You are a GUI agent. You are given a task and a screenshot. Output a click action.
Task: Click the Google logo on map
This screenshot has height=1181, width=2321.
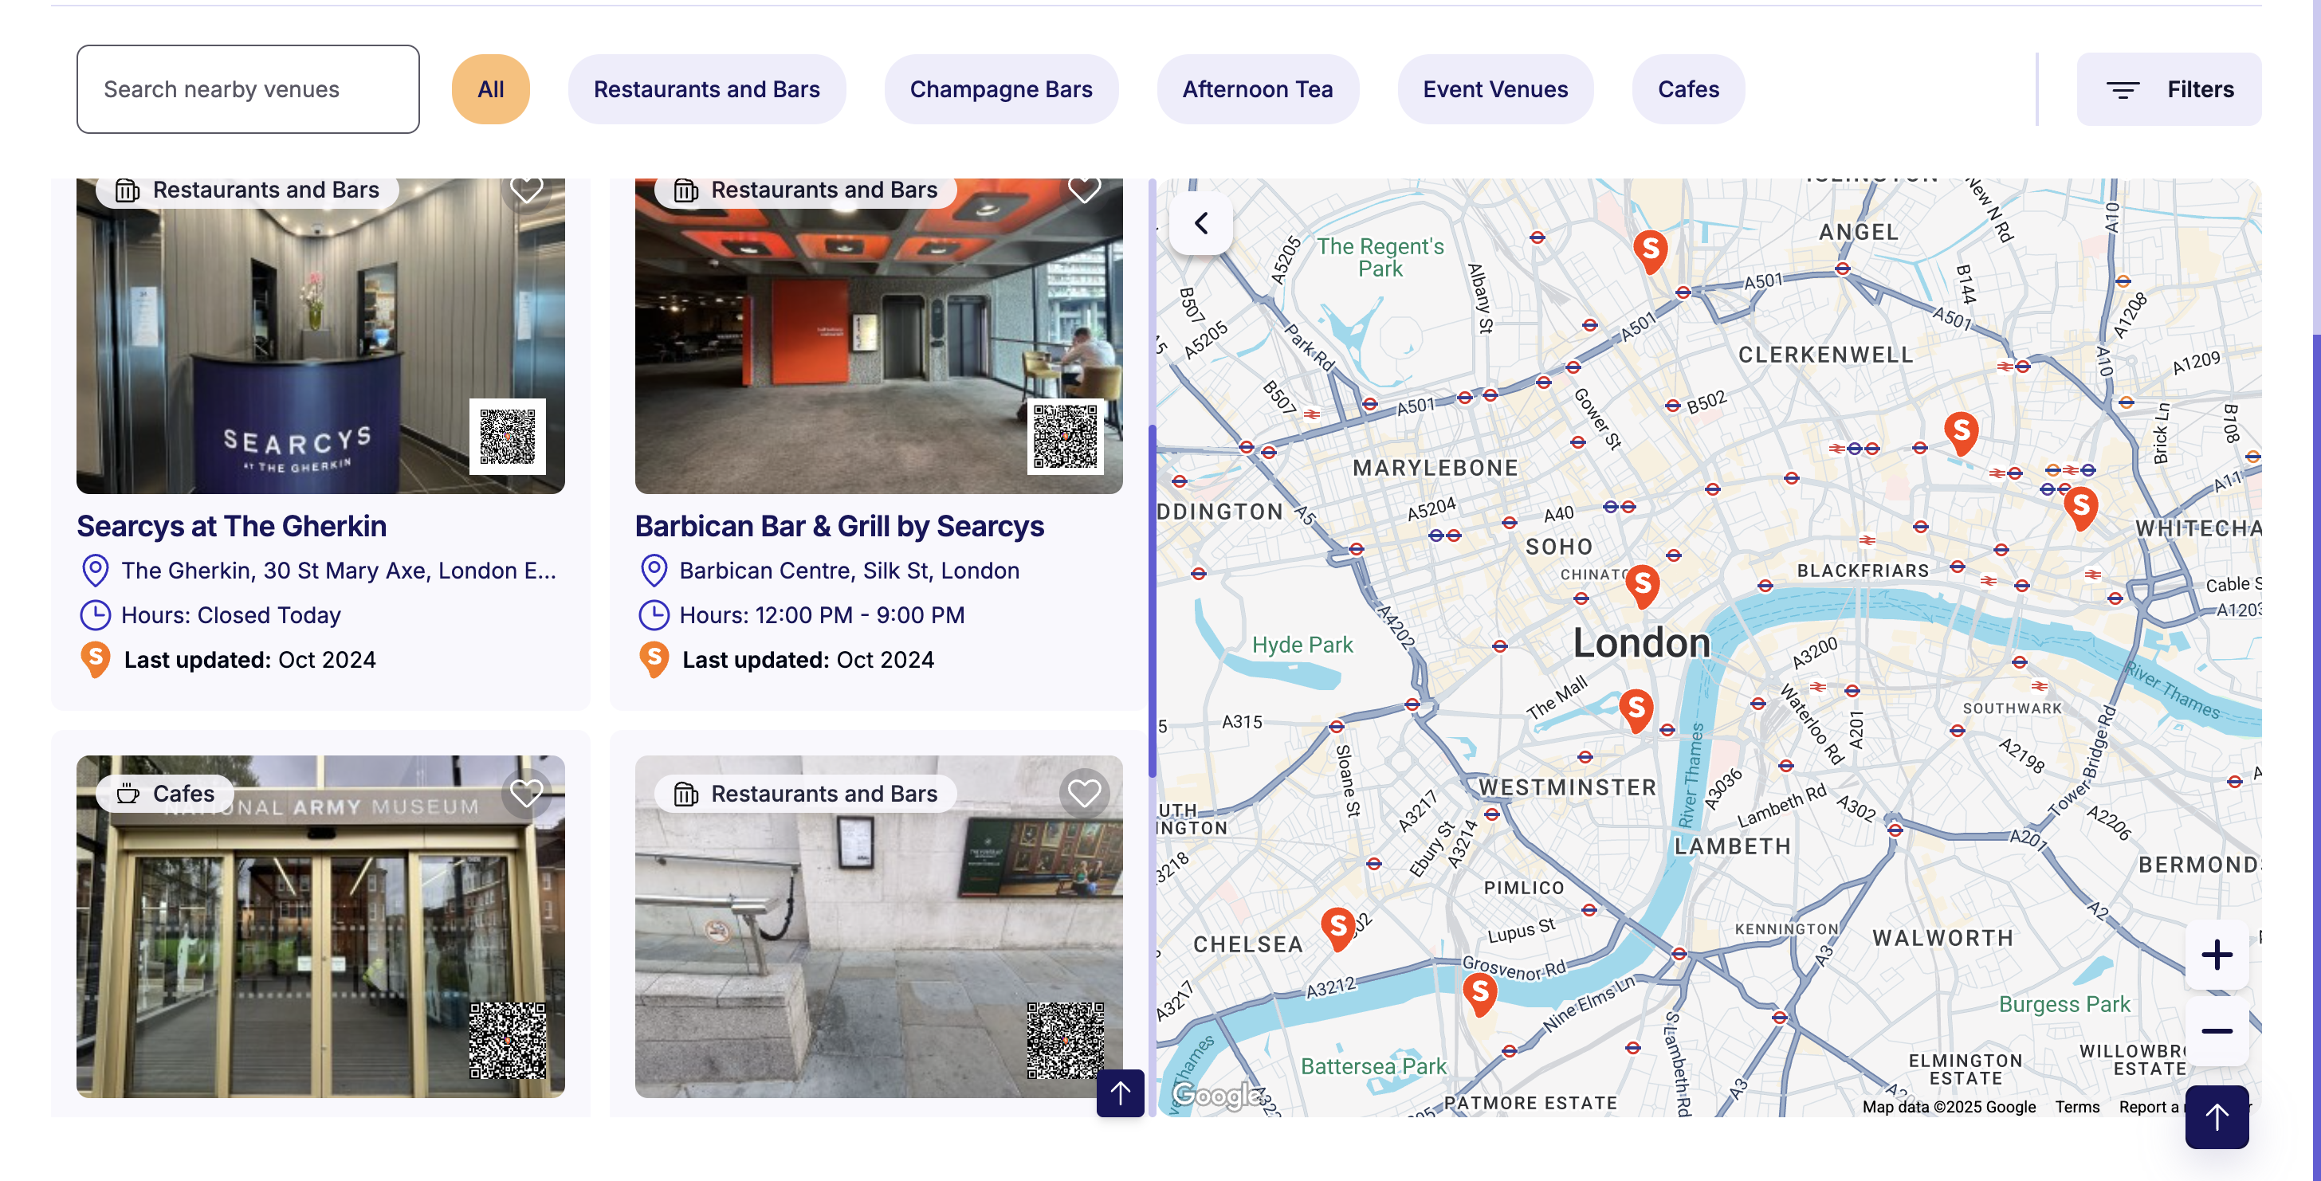[1218, 1094]
